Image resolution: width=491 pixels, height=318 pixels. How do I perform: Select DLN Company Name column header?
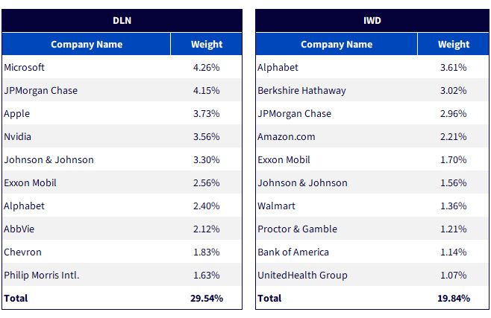(x=87, y=45)
